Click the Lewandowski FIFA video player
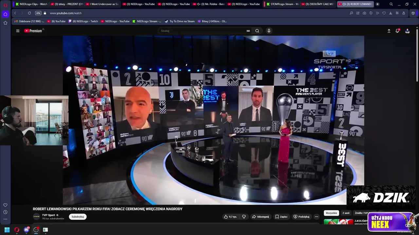Image resolution: width=419 pixels, height=235 pixels. pos(213,120)
